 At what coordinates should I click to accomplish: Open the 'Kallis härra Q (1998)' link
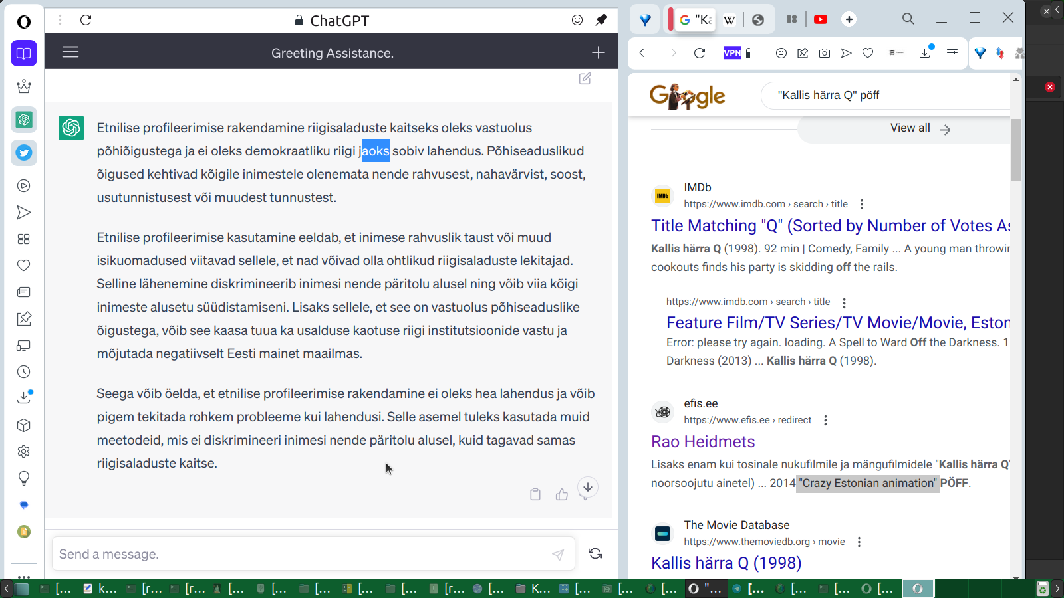tap(726, 563)
